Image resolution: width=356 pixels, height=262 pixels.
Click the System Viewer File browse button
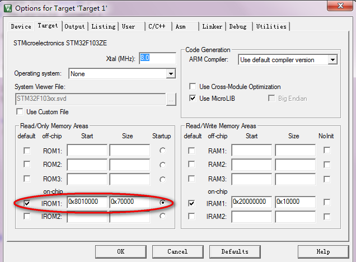(x=171, y=99)
